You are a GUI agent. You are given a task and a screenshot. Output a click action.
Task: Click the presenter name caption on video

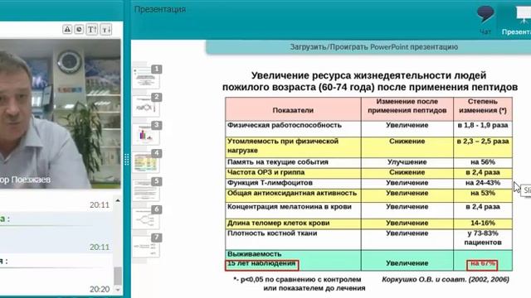pyautogui.click(x=26, y=180)
